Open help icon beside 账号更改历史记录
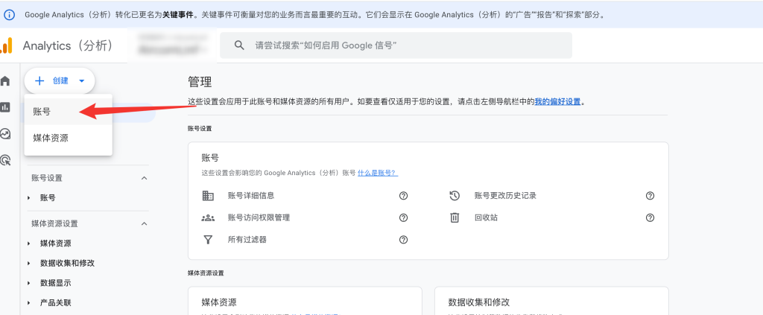Screen dimensions: 763x315 650,196
